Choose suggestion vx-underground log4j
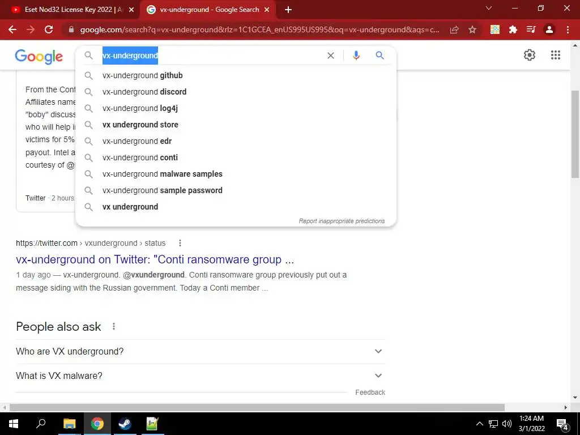The width and height of the screenshot is (580, 435). click(236, 108)
